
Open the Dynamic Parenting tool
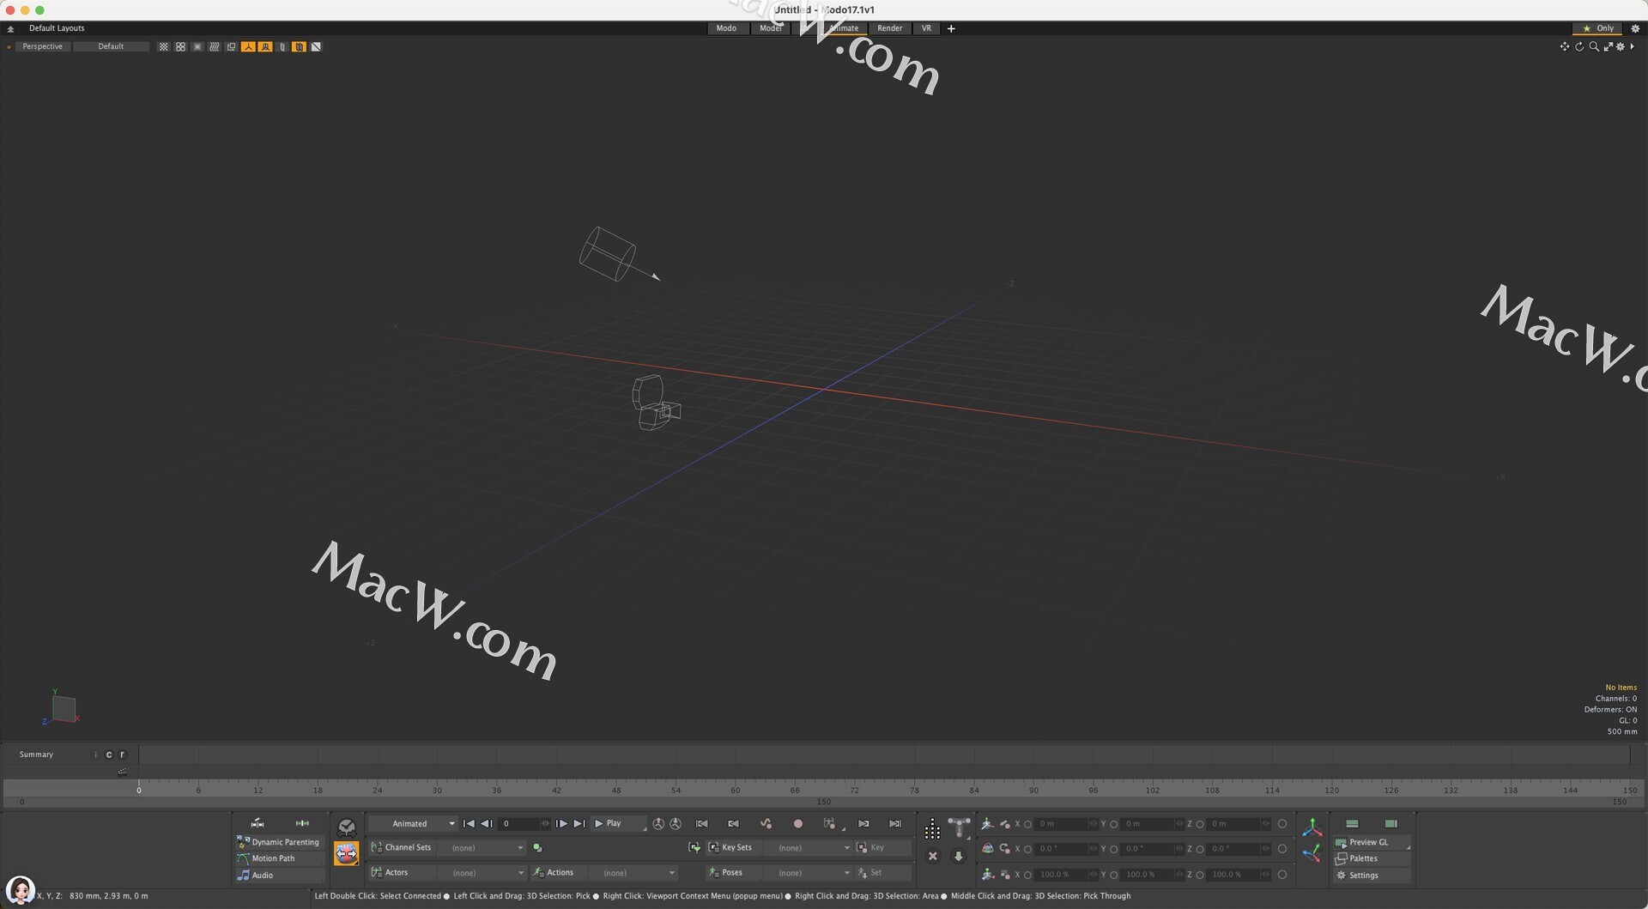coord(279,843)
